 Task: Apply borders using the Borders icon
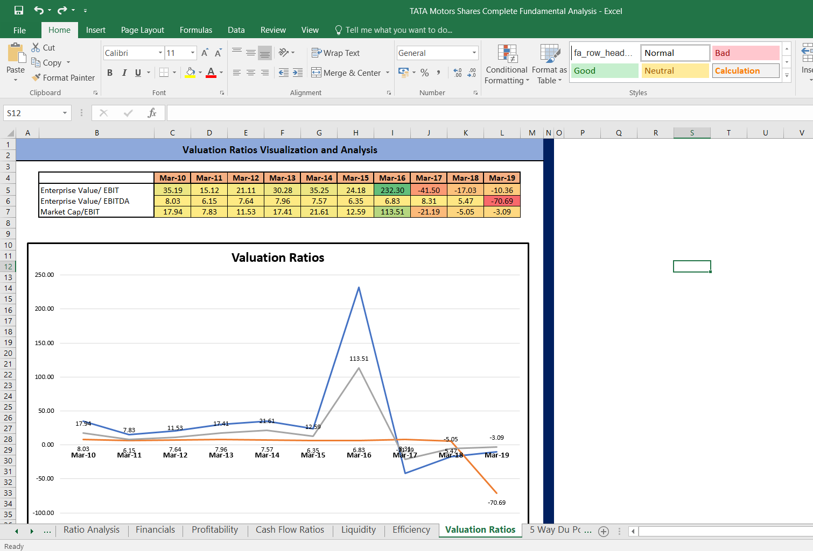[x=164, y=73]
